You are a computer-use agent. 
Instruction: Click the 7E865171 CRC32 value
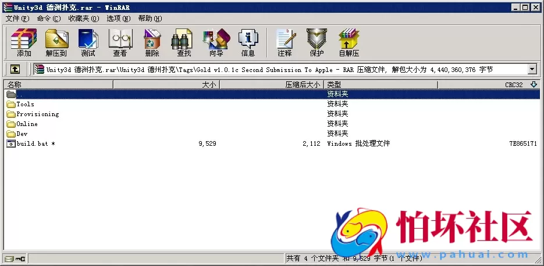coord(523,143)
